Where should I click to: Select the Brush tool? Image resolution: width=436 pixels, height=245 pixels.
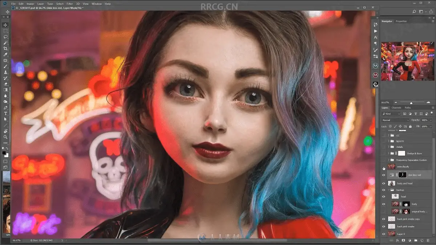[5, 66]
